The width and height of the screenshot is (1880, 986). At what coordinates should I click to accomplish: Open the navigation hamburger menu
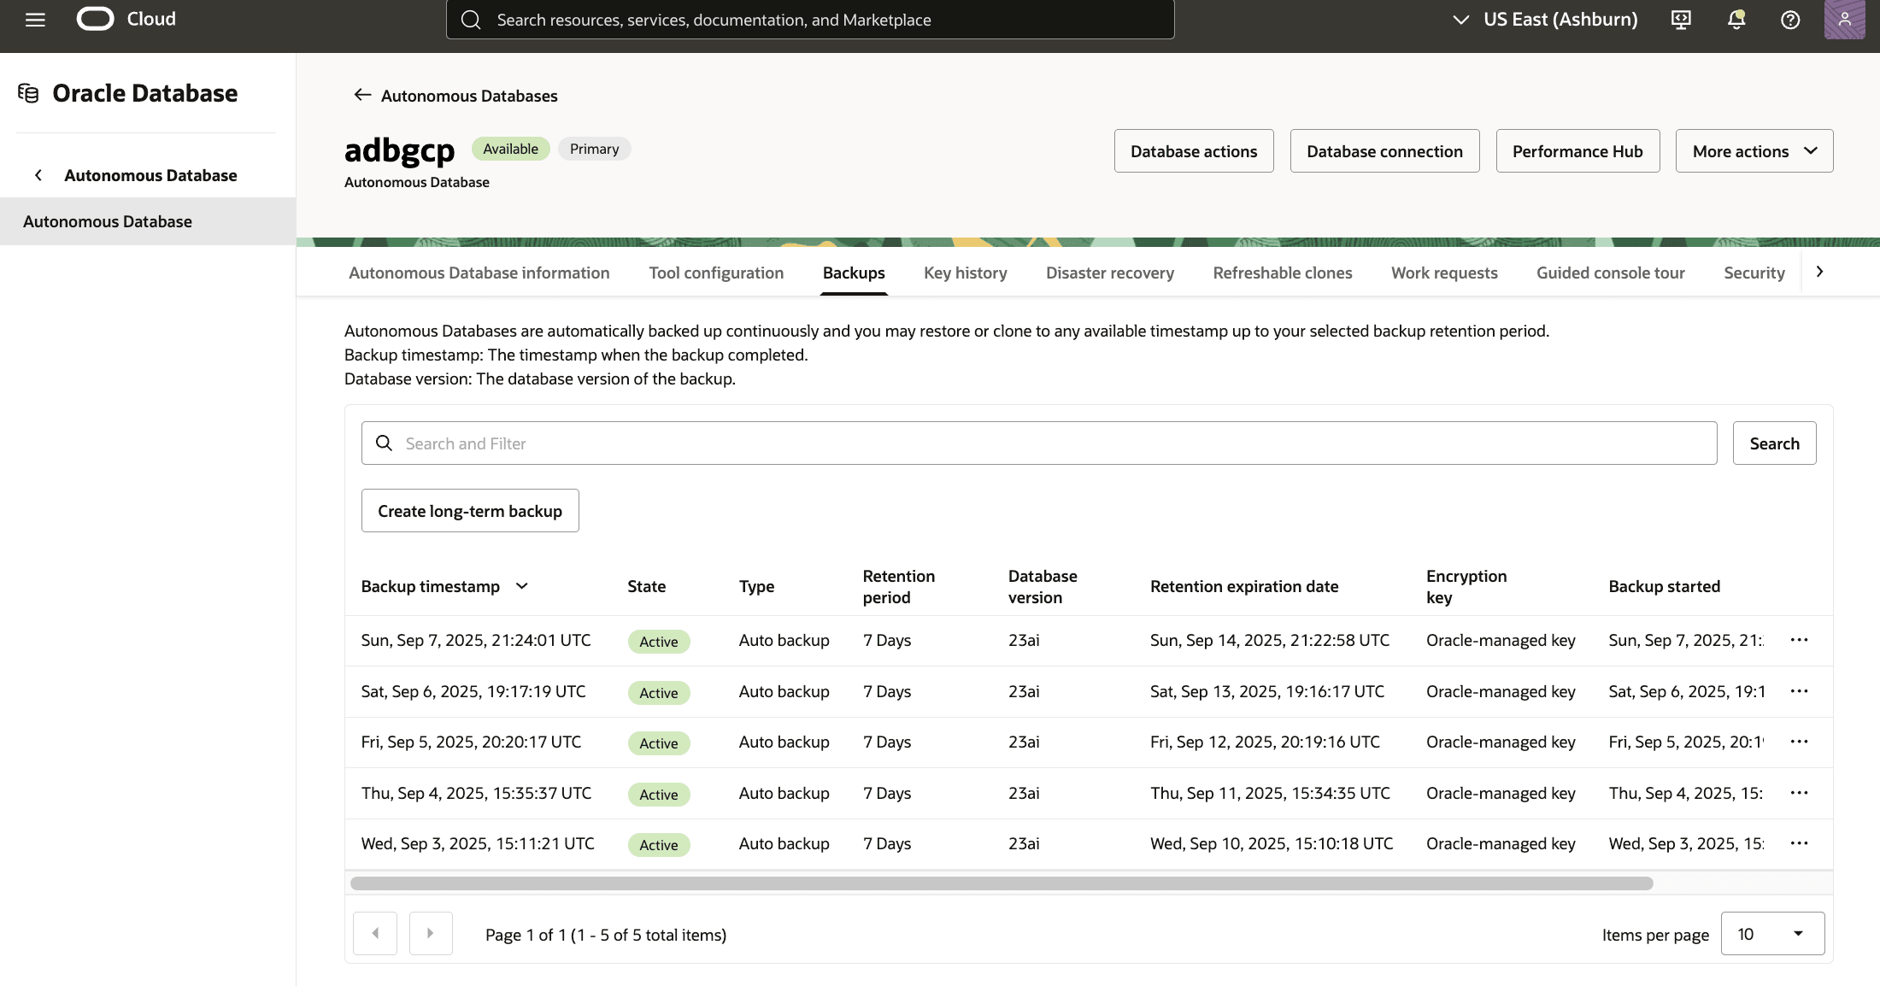click(x=35, y=19)
